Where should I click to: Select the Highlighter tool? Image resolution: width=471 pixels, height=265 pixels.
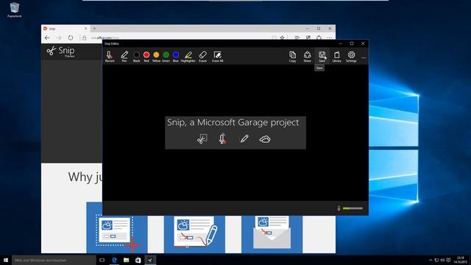[x=188, y=56]
